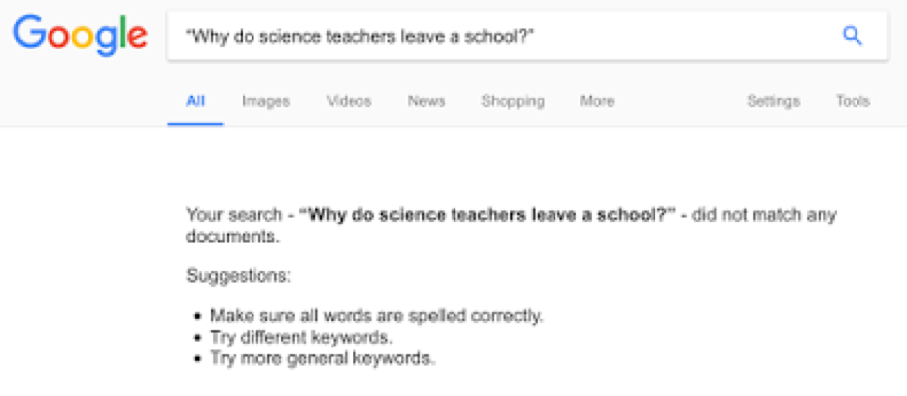Open the Shopping results tab

[513, 102]
